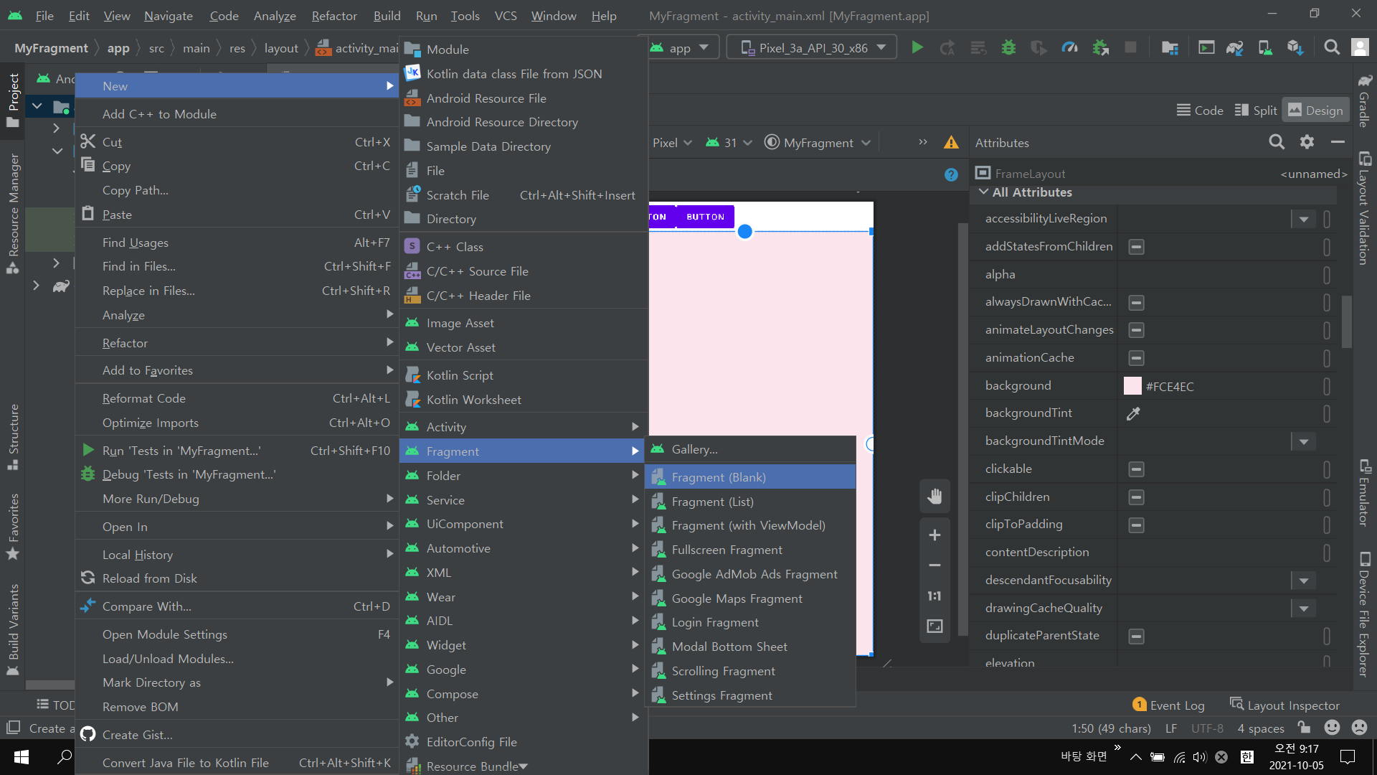Set zoom to 1:1 actual size
This screenshot has height=775, width=1377.
coord(934,596)
